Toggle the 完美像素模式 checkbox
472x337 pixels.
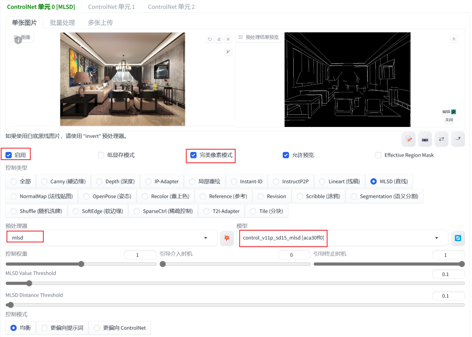[x=194, y=155]
